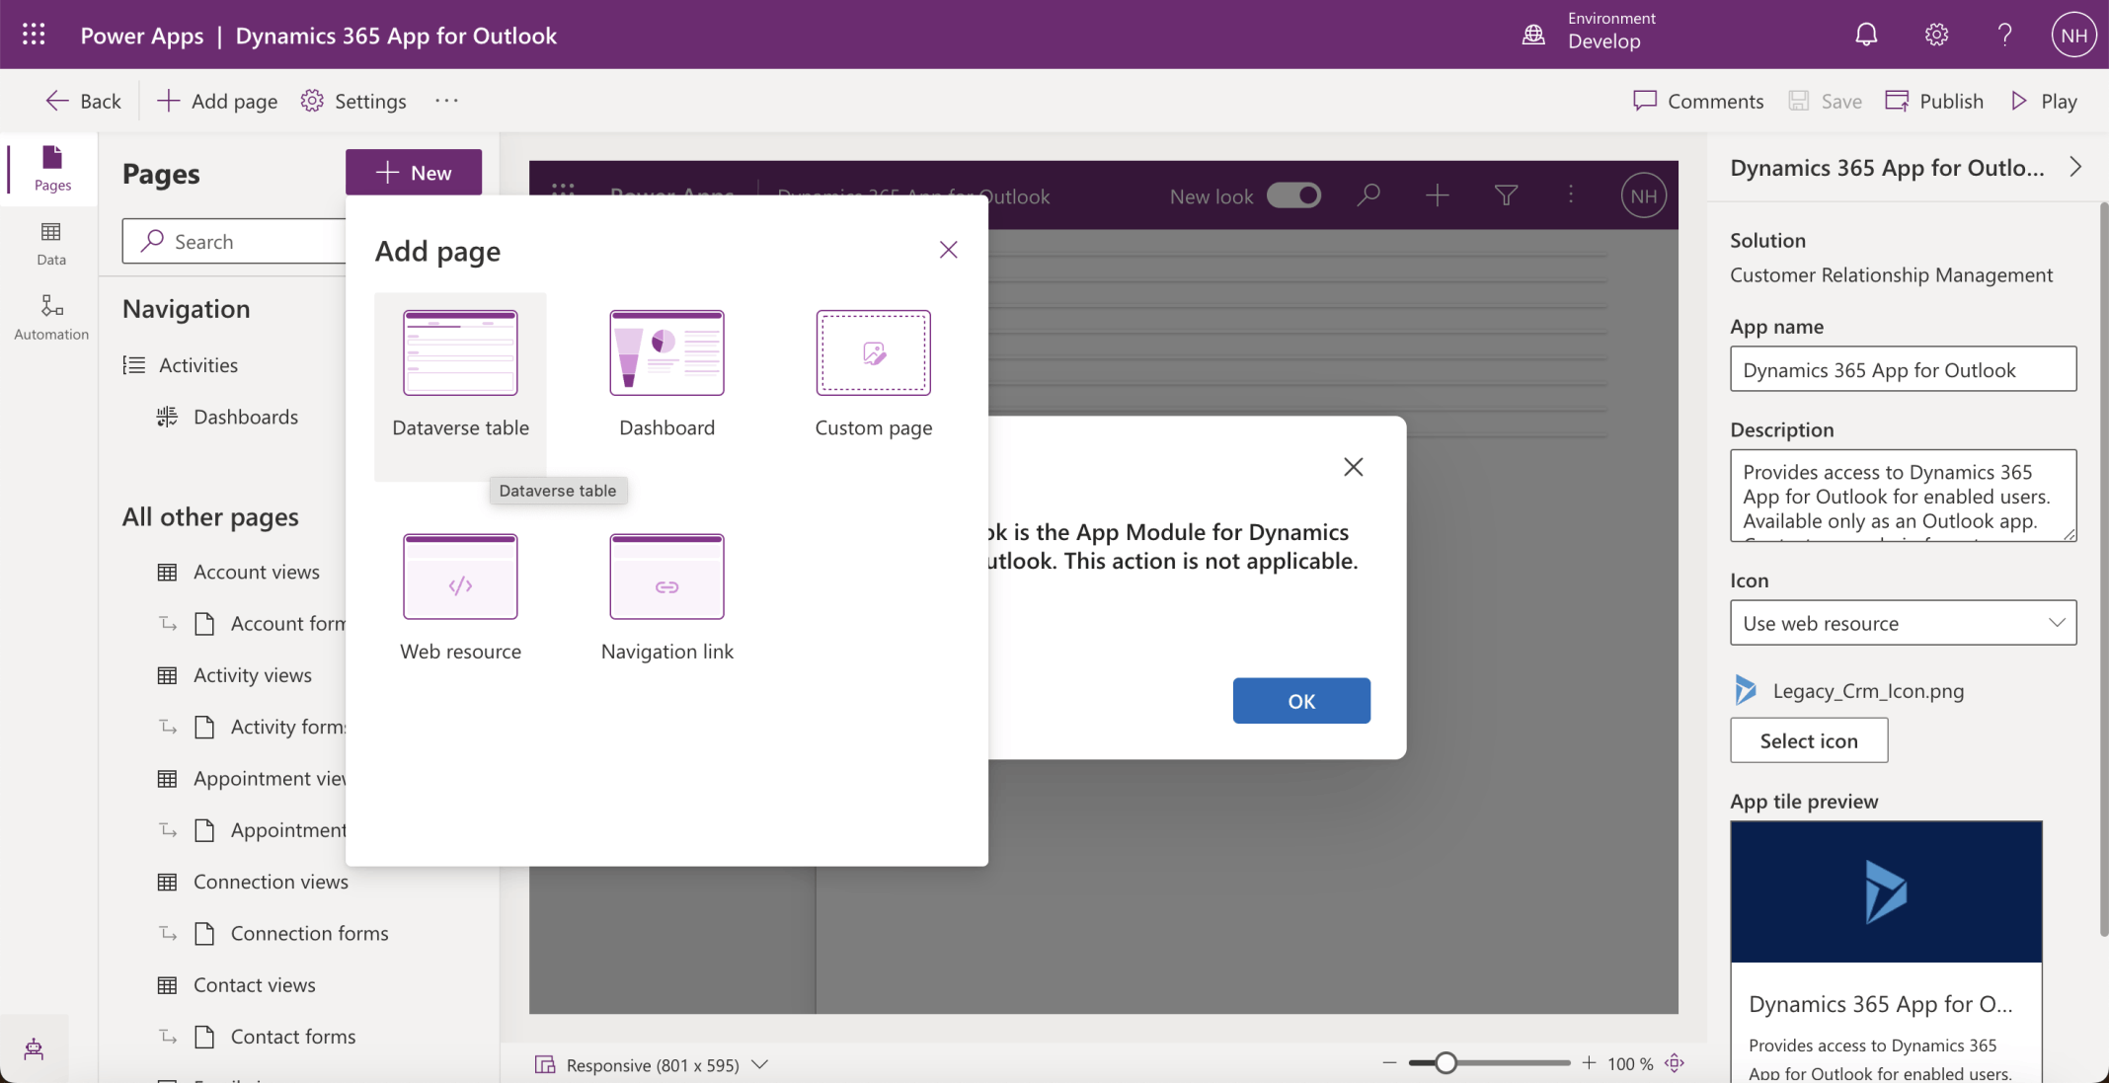Collapse the app properties pane chevron
This screenshot has height=1083, width=2109.
point(2075,167)
